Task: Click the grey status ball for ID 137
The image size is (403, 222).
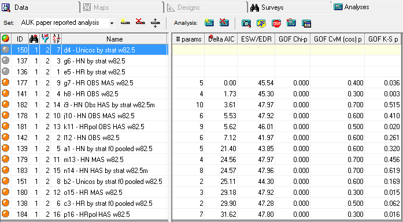Action: pos(5,61)
